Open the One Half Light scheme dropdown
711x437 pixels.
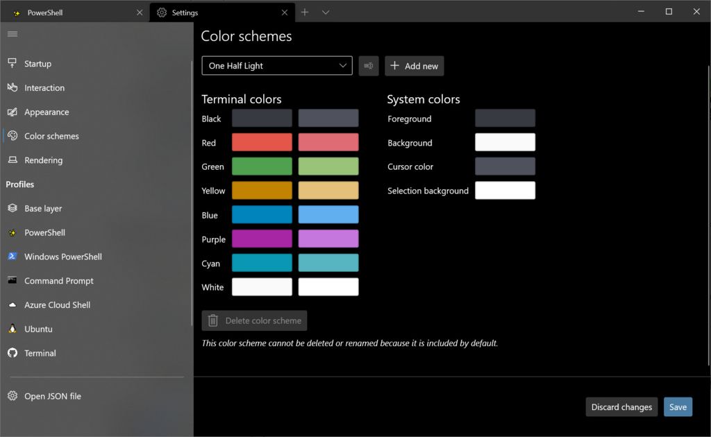click(277, 66)
